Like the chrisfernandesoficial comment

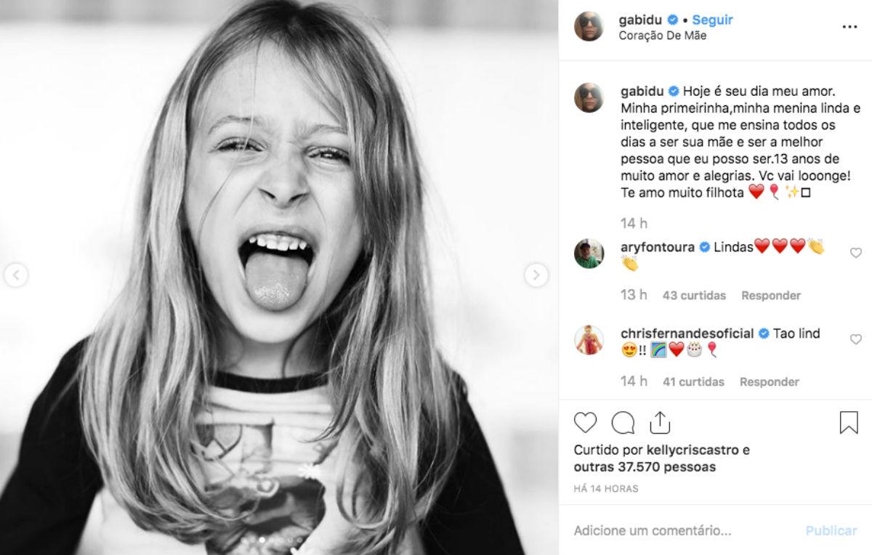coord(856,339)
